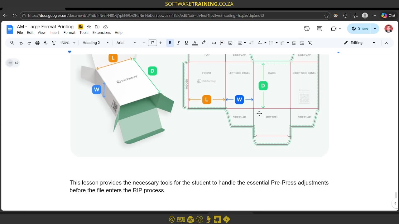Expand the checklist menu options
Image resolution: width=399 pixels, height=224 pixels.
click(x=265, y=43)
